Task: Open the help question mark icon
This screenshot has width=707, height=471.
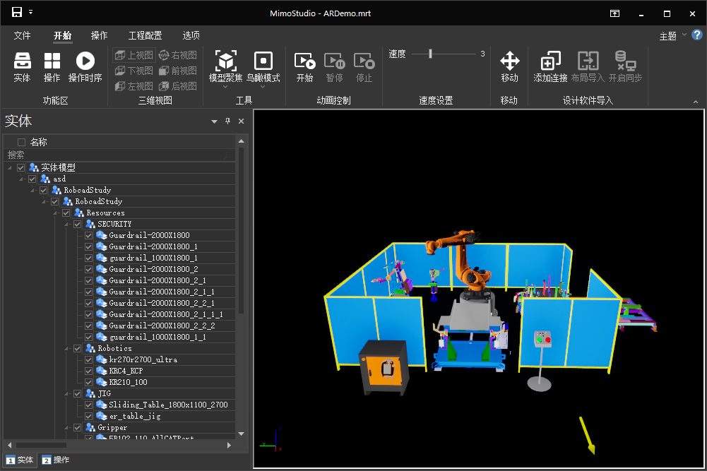Action: (697, 35)
